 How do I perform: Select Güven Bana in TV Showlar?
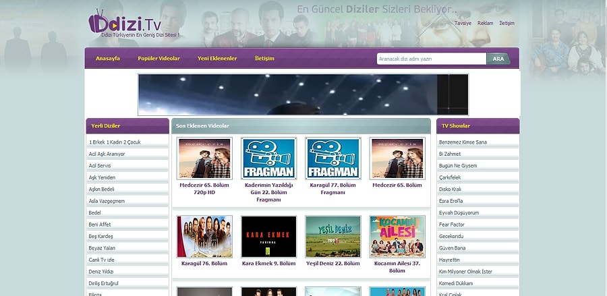[x=453, y=248]
